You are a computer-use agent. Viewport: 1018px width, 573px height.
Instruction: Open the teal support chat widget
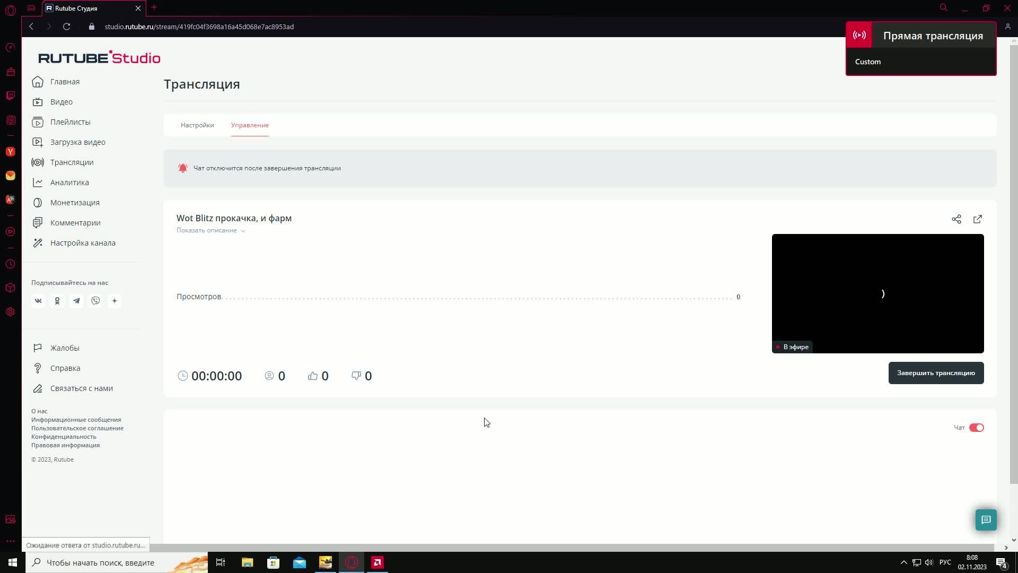point(986,520)
